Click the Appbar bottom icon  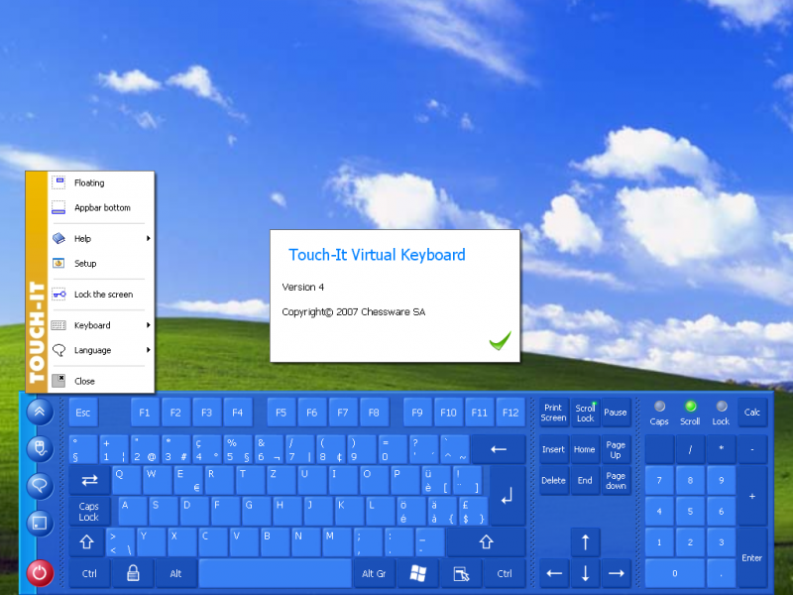coord(58,207)
